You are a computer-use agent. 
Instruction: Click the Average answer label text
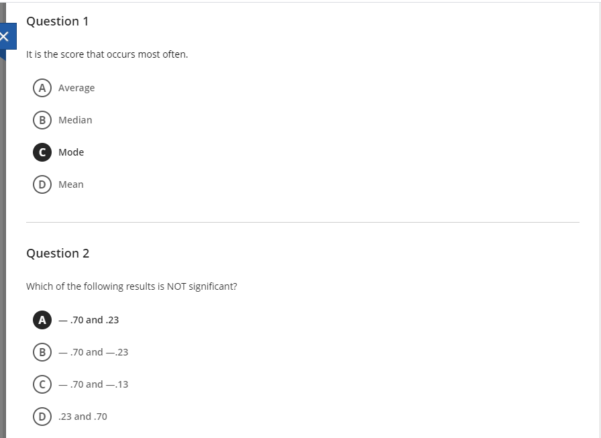[x=76, y=87]
